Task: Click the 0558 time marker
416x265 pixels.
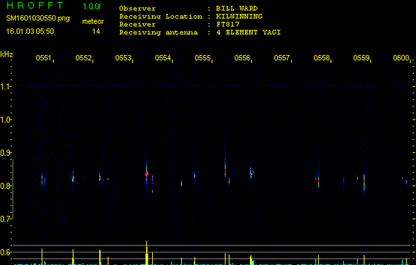Action: click(x=322, y=58)
